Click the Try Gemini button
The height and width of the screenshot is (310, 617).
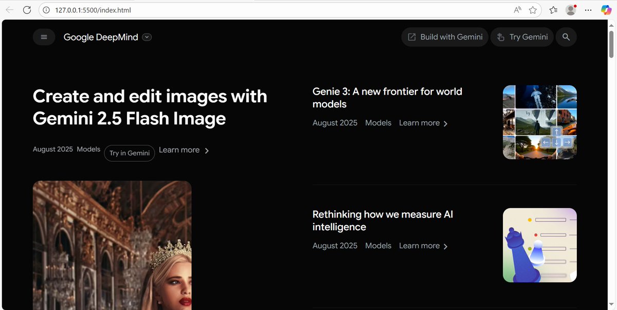(x=522, y=37)
